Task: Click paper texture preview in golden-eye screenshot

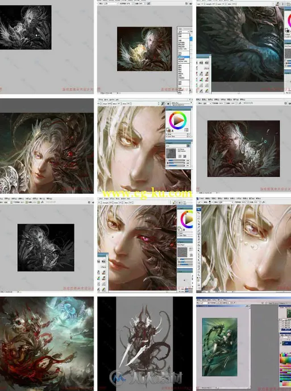Action: [x=171, y=153]
